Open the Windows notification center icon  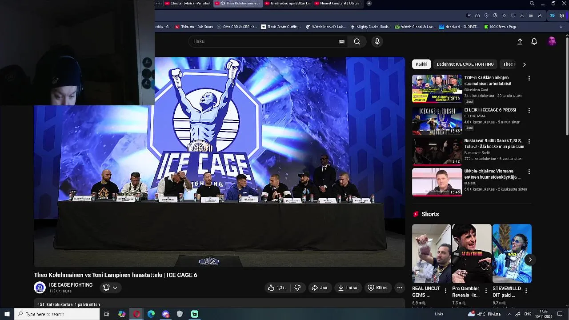560,314
